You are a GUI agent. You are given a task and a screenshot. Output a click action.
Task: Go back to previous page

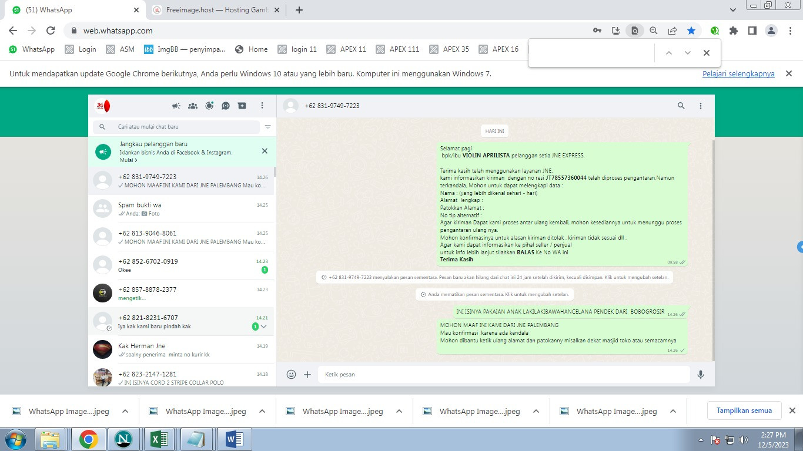13,31
